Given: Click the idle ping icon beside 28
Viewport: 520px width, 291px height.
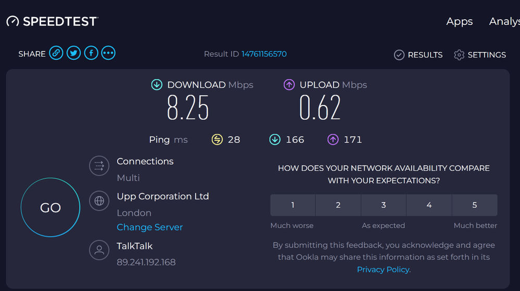Looking at the screenshot, I should coord(217,140).
